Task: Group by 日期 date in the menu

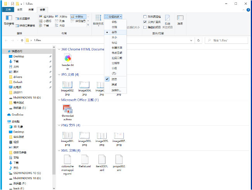Action: 115,27
